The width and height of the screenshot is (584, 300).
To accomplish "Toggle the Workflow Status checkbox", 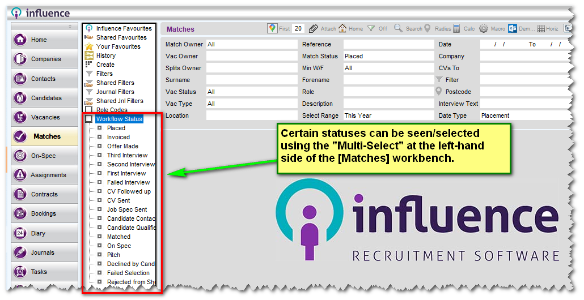I will pos(88,119).
